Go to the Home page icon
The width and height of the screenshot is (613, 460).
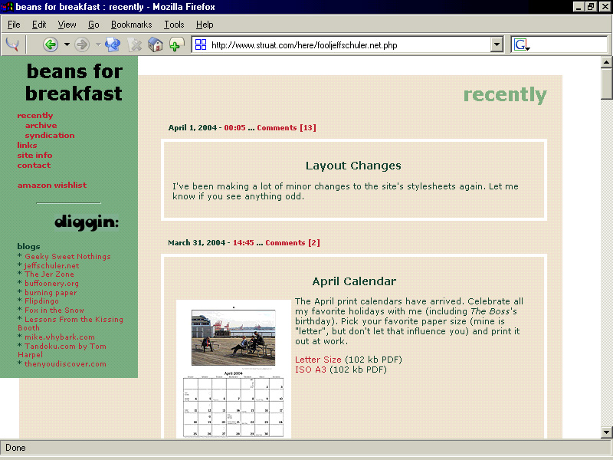(156, 44)
